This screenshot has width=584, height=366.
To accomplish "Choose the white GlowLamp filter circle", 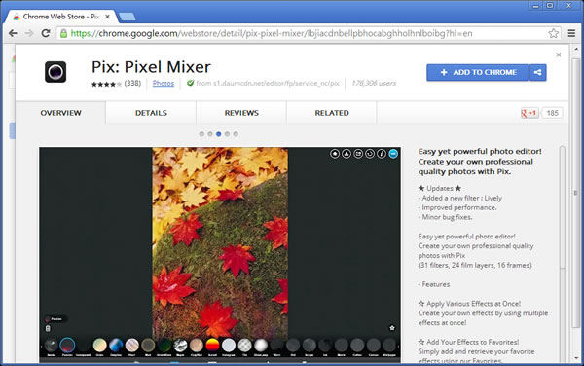I will [261, 346].
